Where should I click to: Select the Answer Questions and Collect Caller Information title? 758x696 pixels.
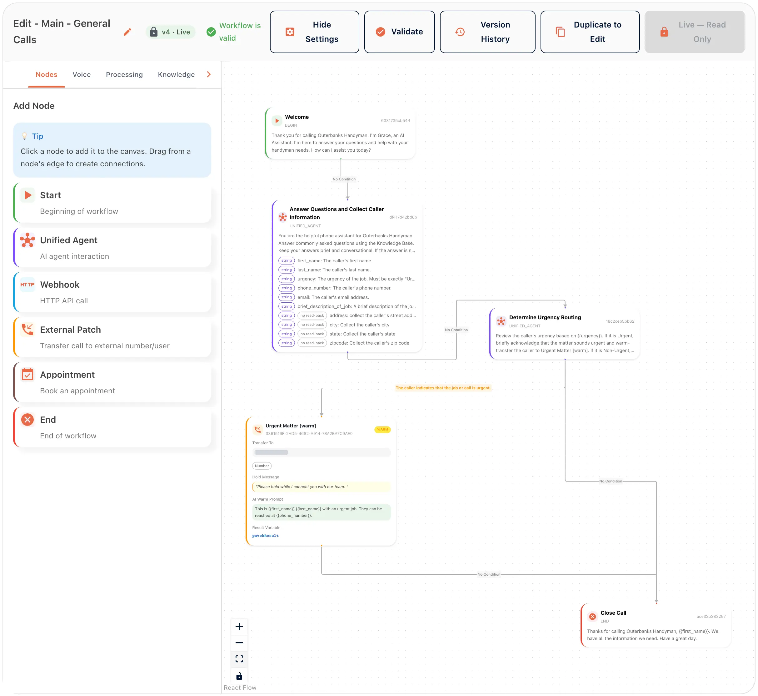337,213
